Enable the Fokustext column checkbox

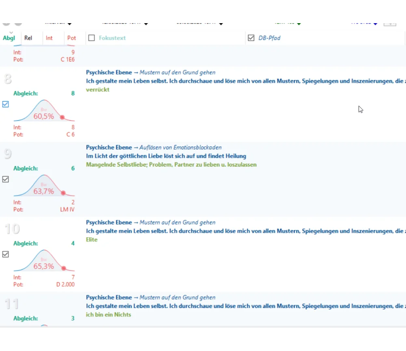pos(92,38)
